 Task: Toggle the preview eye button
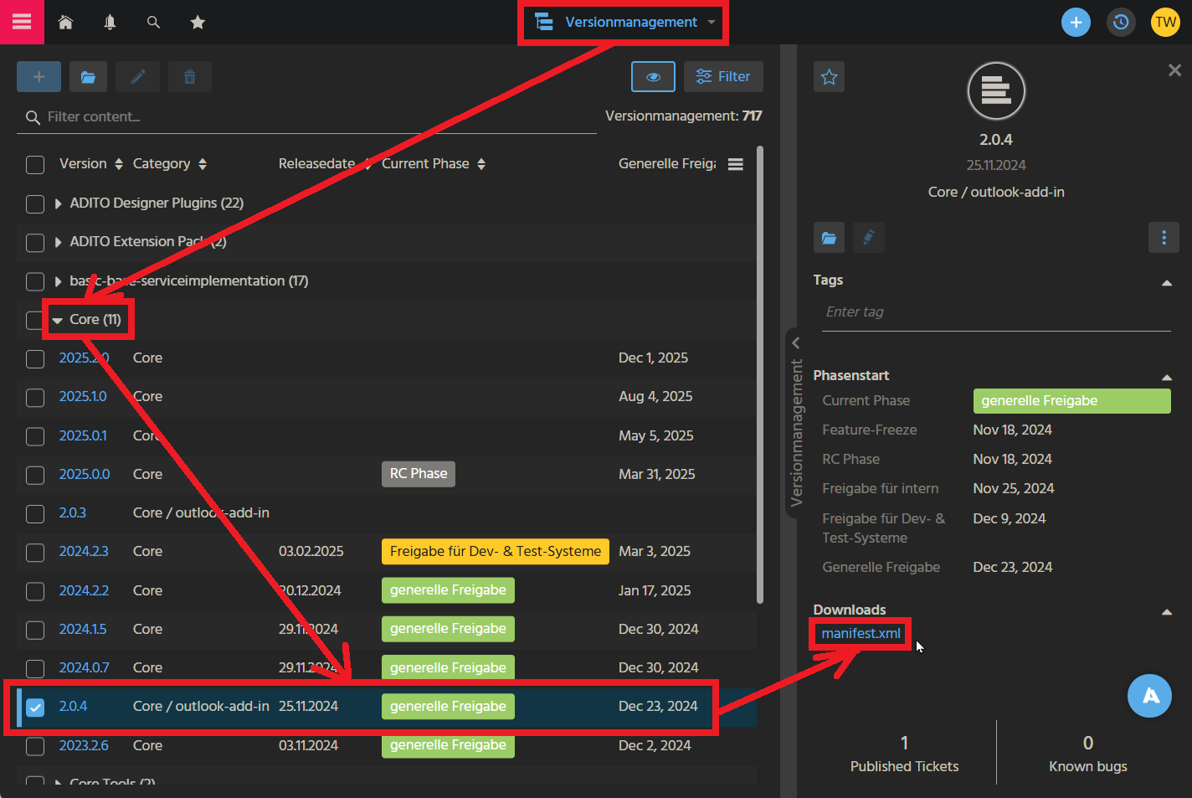tap(653, 77)
